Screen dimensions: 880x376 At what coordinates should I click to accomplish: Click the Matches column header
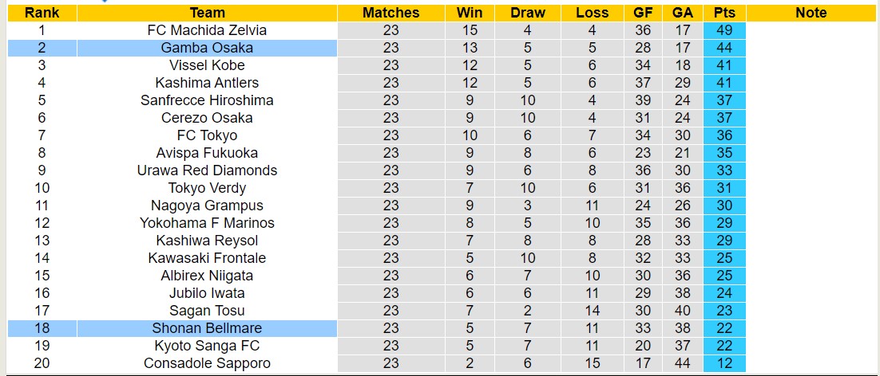(x=390, y=13)
